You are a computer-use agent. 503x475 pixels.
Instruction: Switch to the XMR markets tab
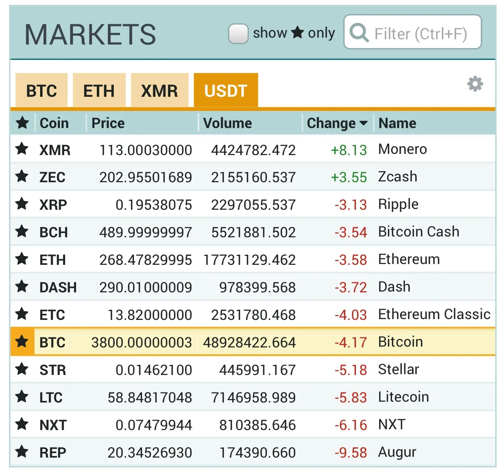click(160, 90)
